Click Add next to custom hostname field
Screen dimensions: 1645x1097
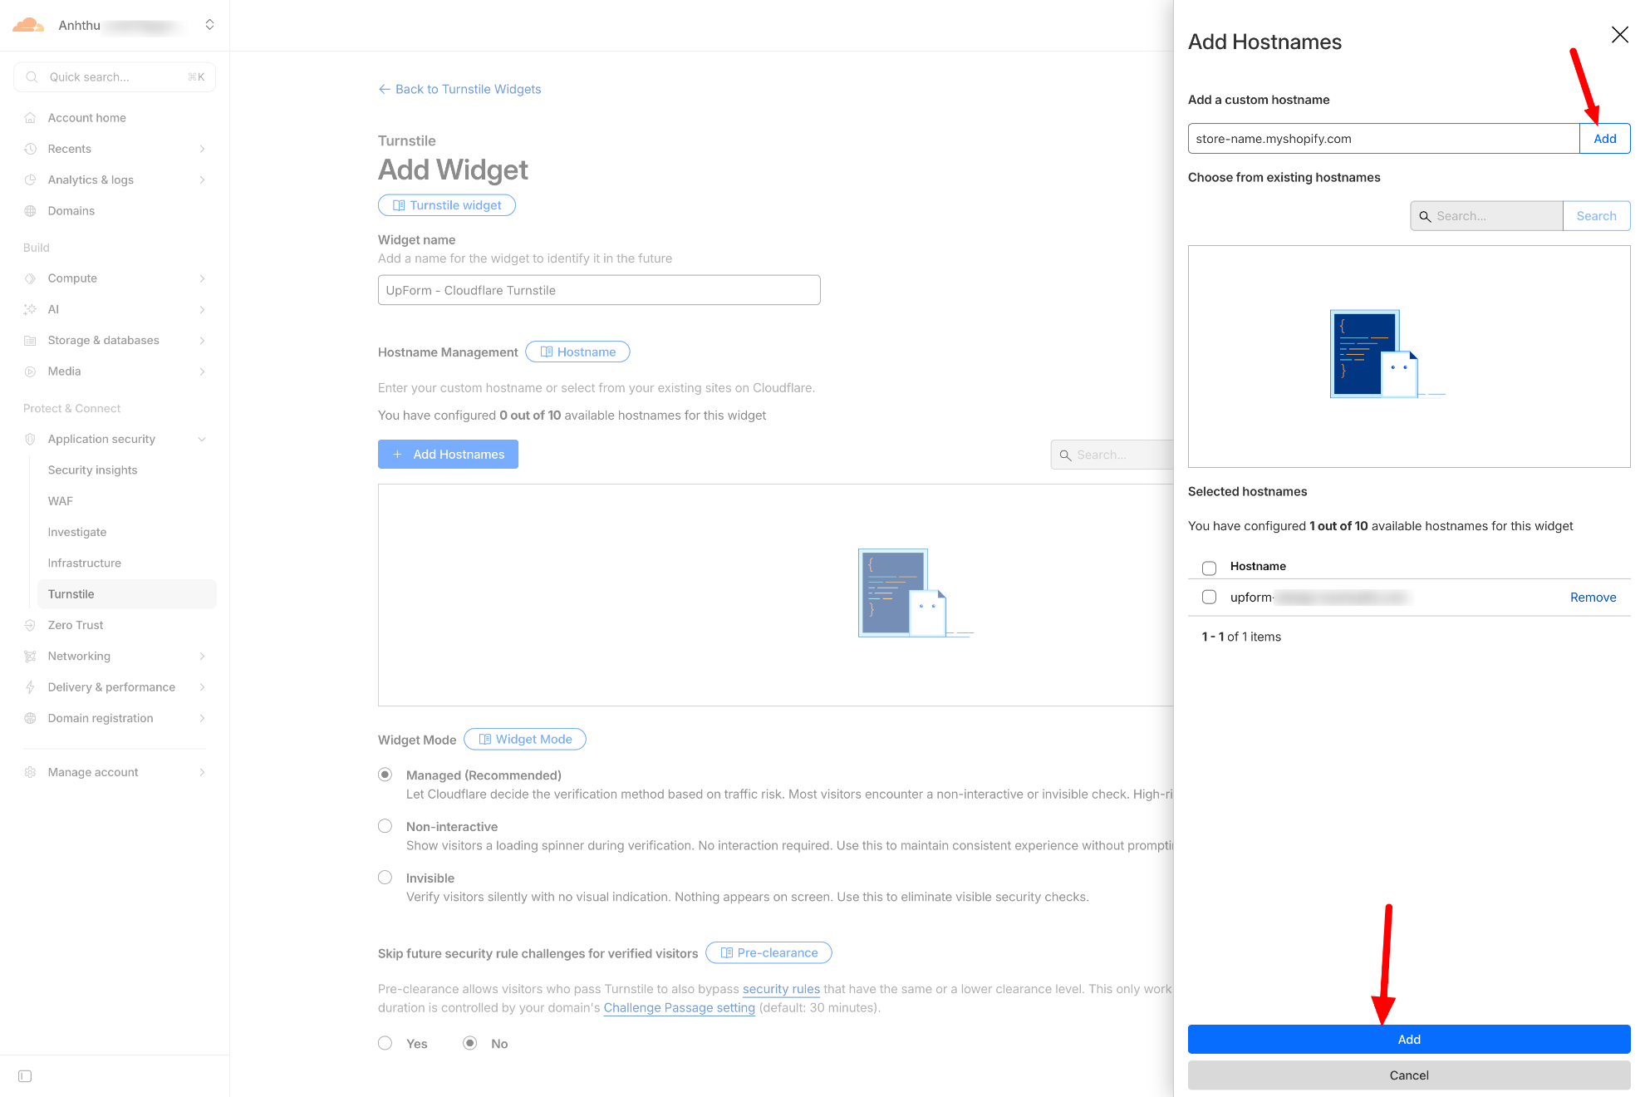(x=1604, y=139)
